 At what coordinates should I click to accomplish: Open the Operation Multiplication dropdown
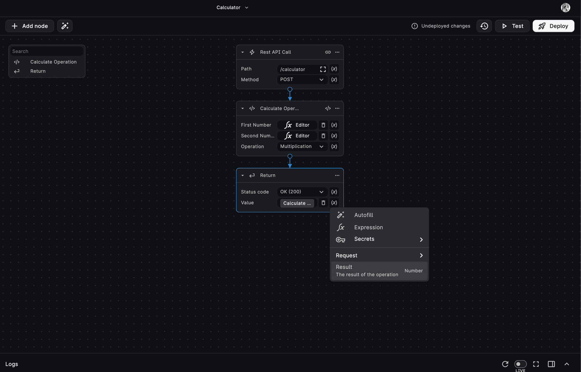302,146
